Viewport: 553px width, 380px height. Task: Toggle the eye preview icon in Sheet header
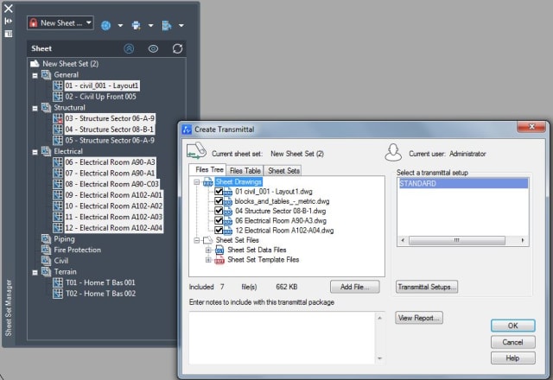153,48
